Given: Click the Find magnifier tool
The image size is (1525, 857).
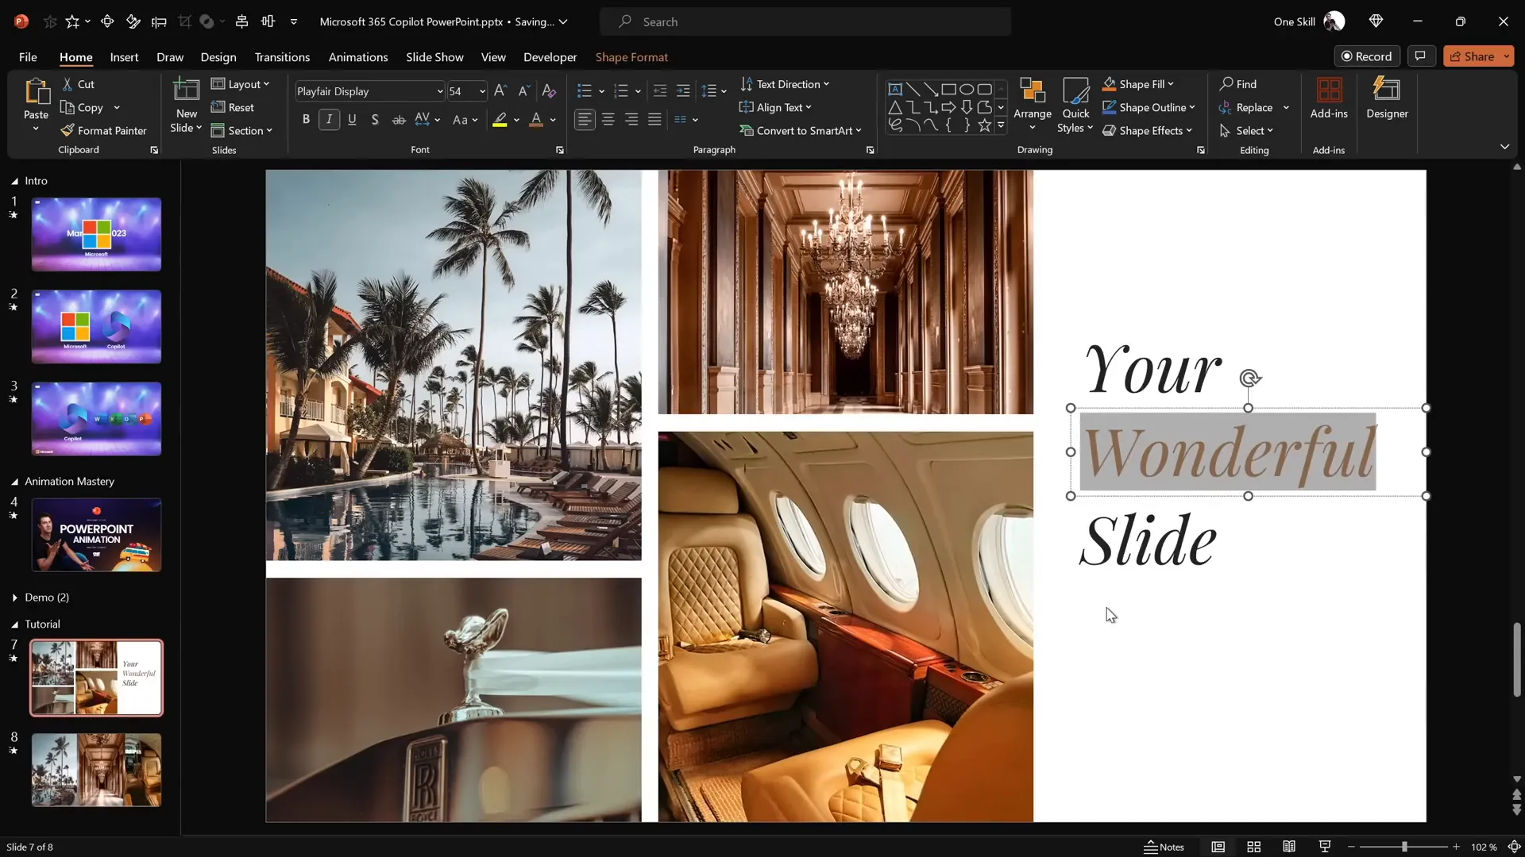Looking at the screenshot, I should pyautogui.click(x=1238, y=84).
